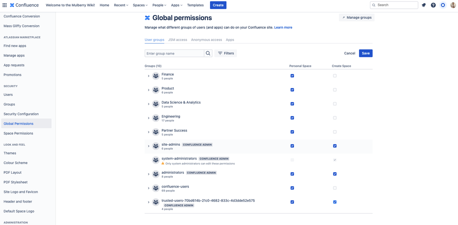Expand the Data Science & Analytics row
The height and width of the screenshot is (225, 458).
149,104
